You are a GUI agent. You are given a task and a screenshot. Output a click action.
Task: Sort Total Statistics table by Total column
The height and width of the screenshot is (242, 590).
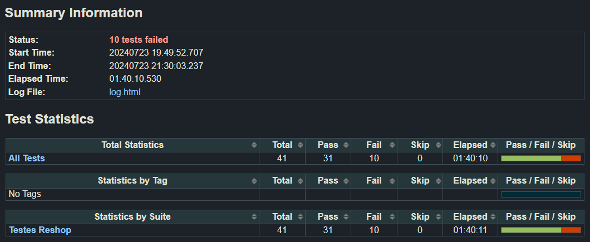point(282,145)
